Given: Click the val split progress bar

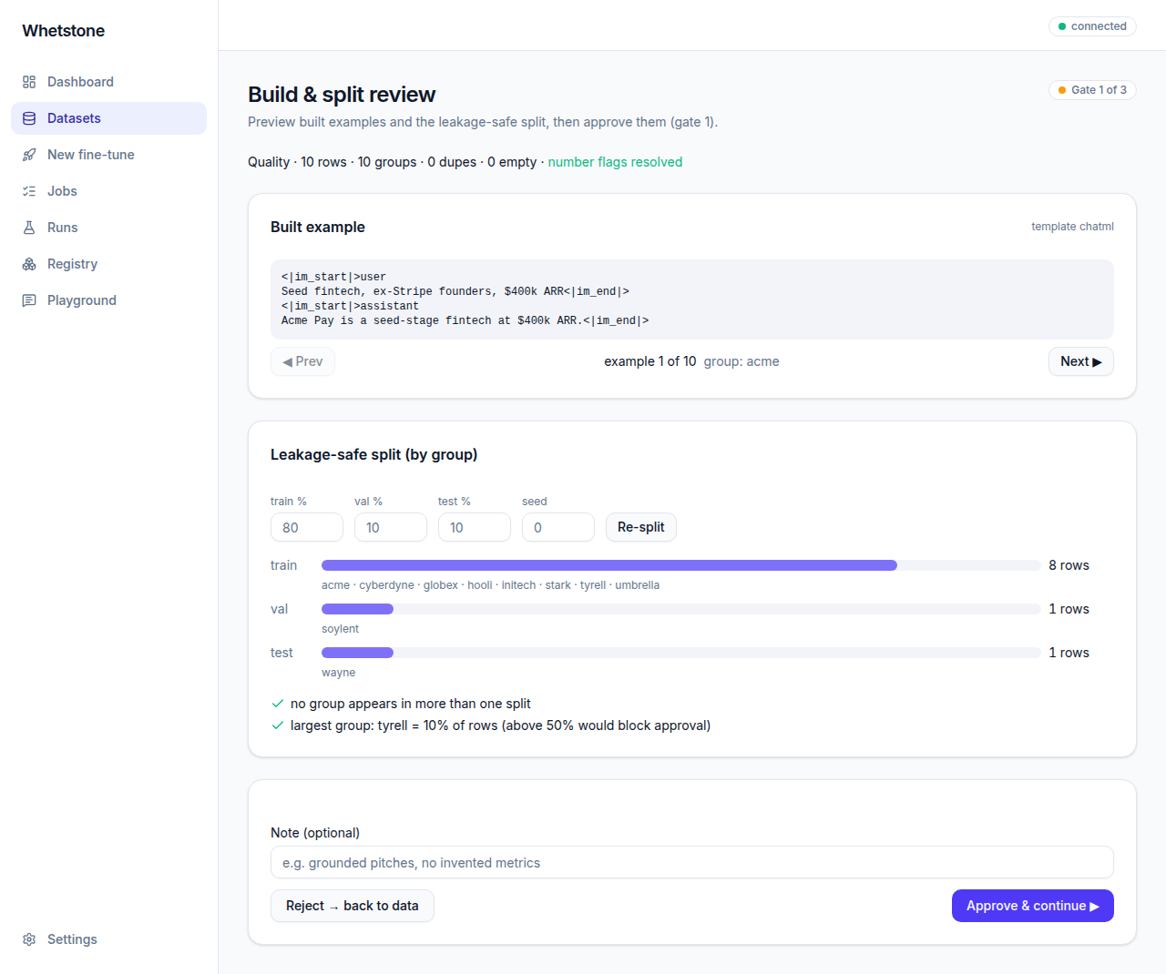Looking at the screenshot, I should click(x=681, y=609).
